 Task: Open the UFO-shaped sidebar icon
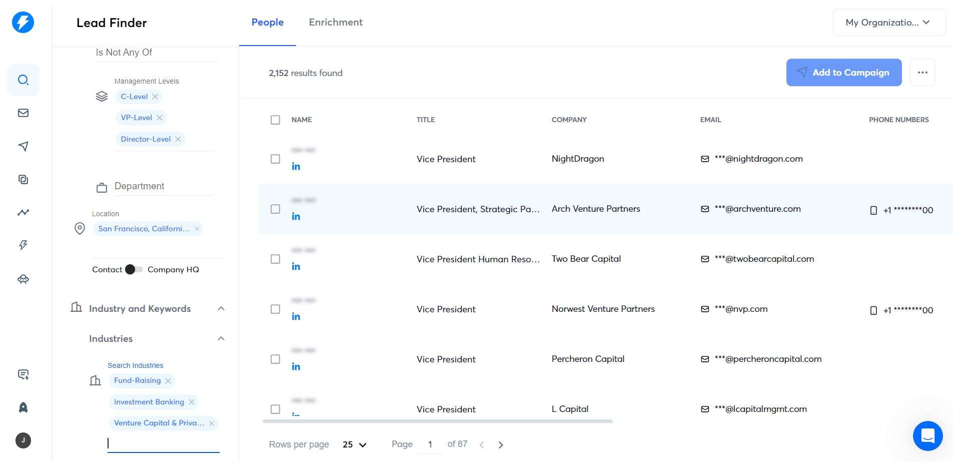pos(23,279)
